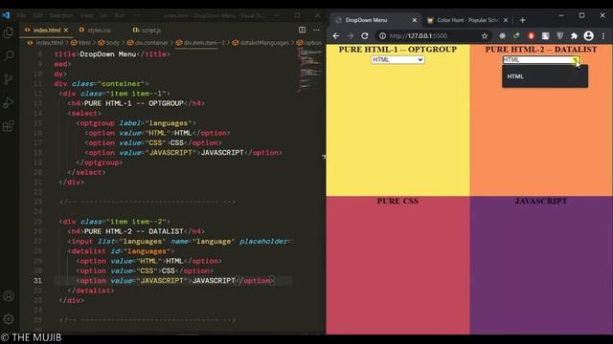Image resolution: width=613 pixels, height=344 pixels.
Task: Open the Manage gear in VS Code
Action: 9,319
